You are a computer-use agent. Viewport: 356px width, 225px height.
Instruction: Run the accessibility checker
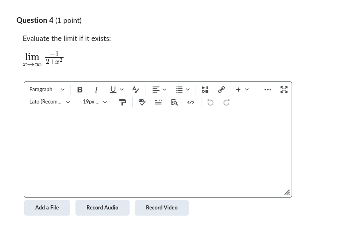click(142, 102)
